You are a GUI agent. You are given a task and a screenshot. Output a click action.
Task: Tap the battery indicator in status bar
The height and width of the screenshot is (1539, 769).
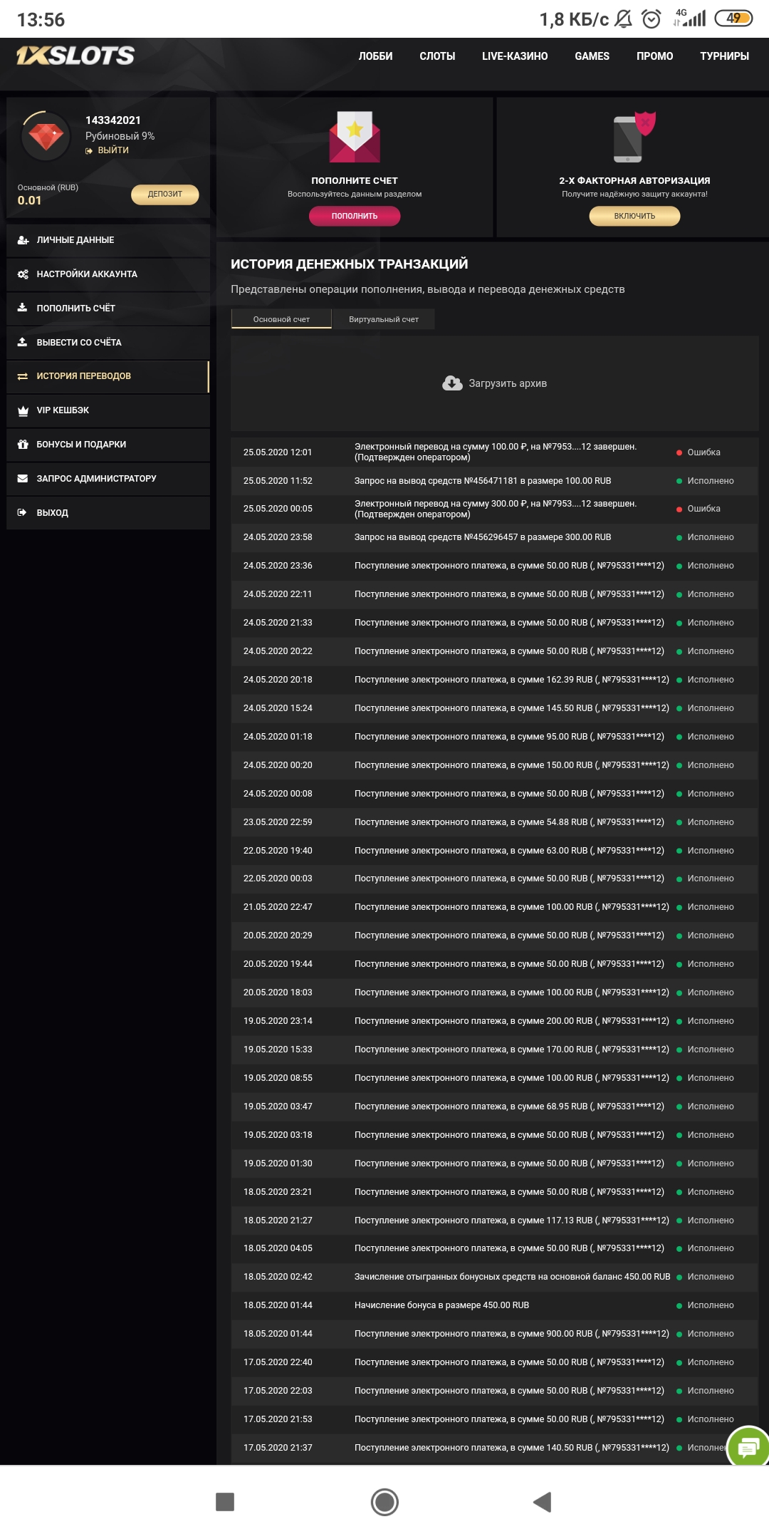click(x=733, y=19)
